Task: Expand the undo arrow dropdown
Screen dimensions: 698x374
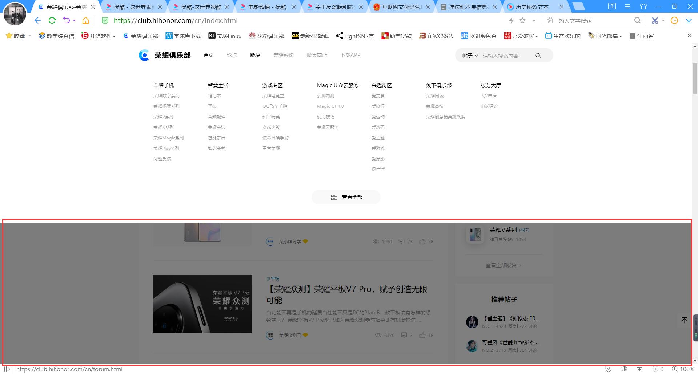Action: point(74,21)
